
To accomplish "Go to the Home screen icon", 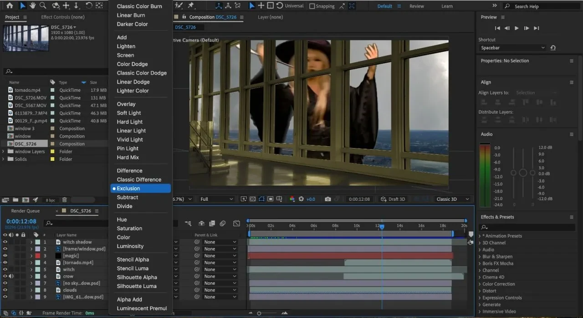I will point(10,5).
